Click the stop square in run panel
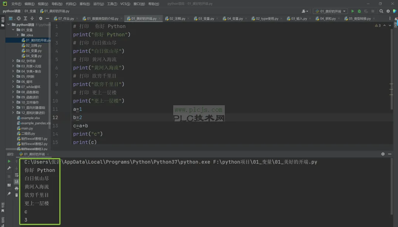The height and width of the screenshot is (227, 398). [9, 176]
